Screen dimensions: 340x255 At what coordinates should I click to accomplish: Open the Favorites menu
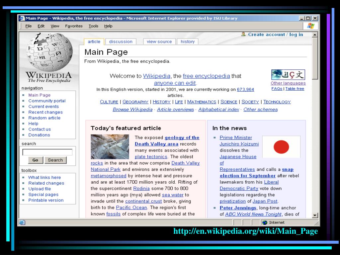[x=74, y=26]
